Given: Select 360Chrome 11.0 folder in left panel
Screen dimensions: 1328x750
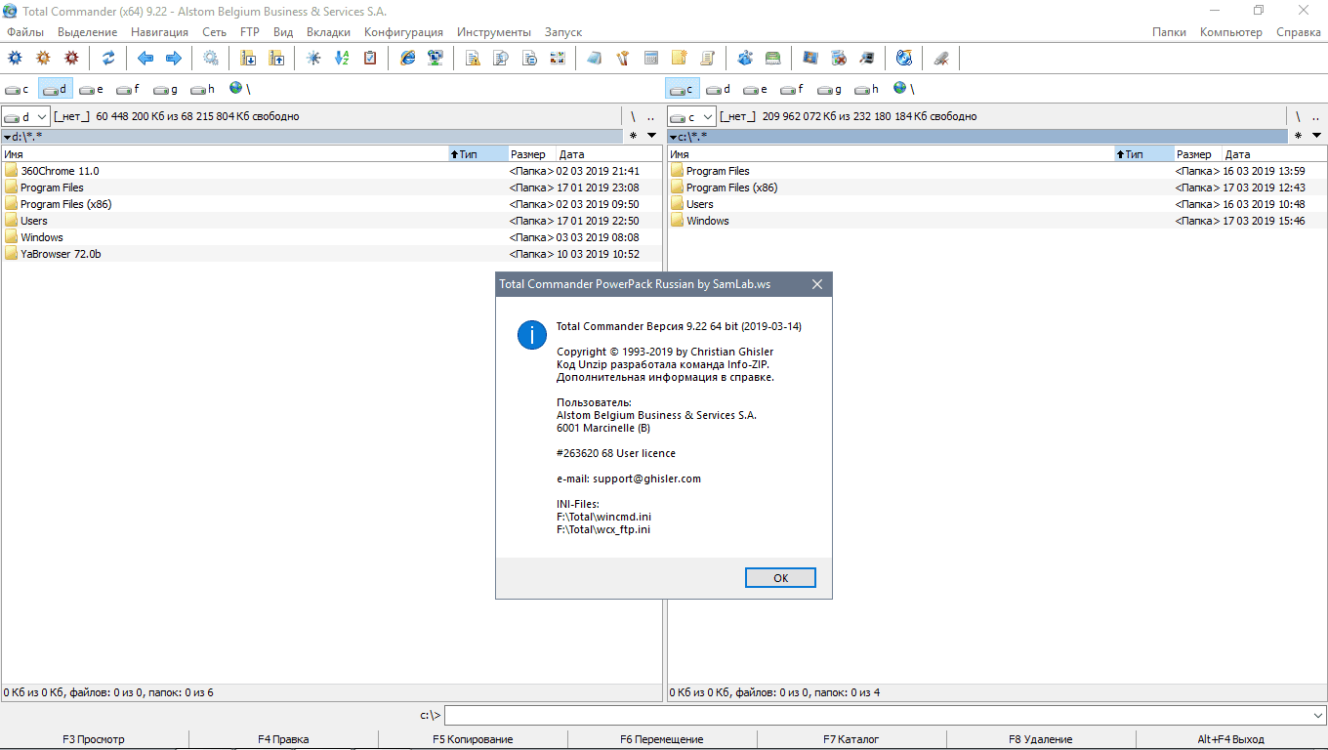Looking at the screenshot, I should 331,171.
